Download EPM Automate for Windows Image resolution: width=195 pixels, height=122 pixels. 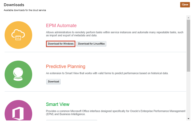tap(61, 44)
